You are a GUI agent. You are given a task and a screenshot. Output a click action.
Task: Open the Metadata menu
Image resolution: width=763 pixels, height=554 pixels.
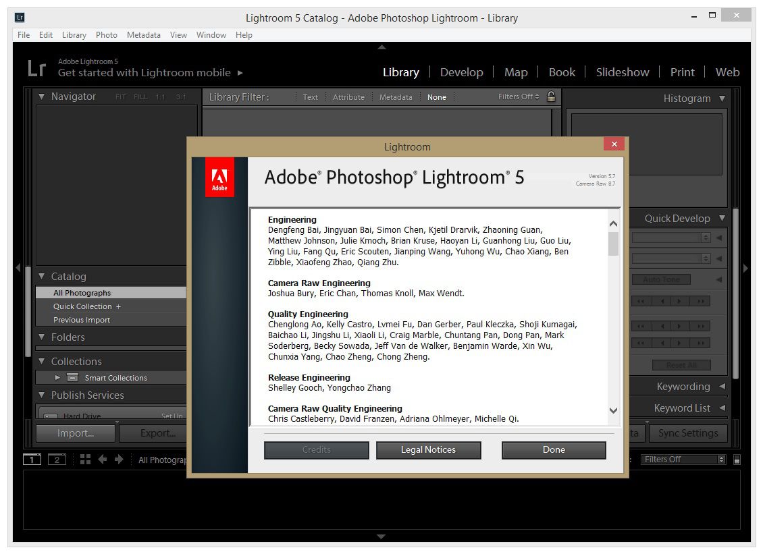pos(144,35)
